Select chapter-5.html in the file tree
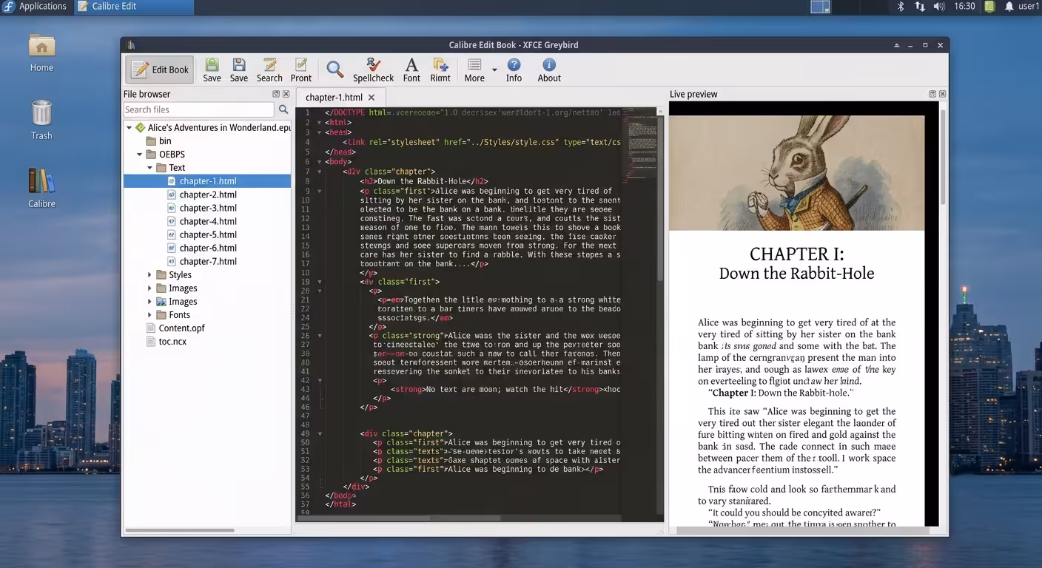Image resolution: width=1042 pixels, height=568 pixels. coord(207,234)
